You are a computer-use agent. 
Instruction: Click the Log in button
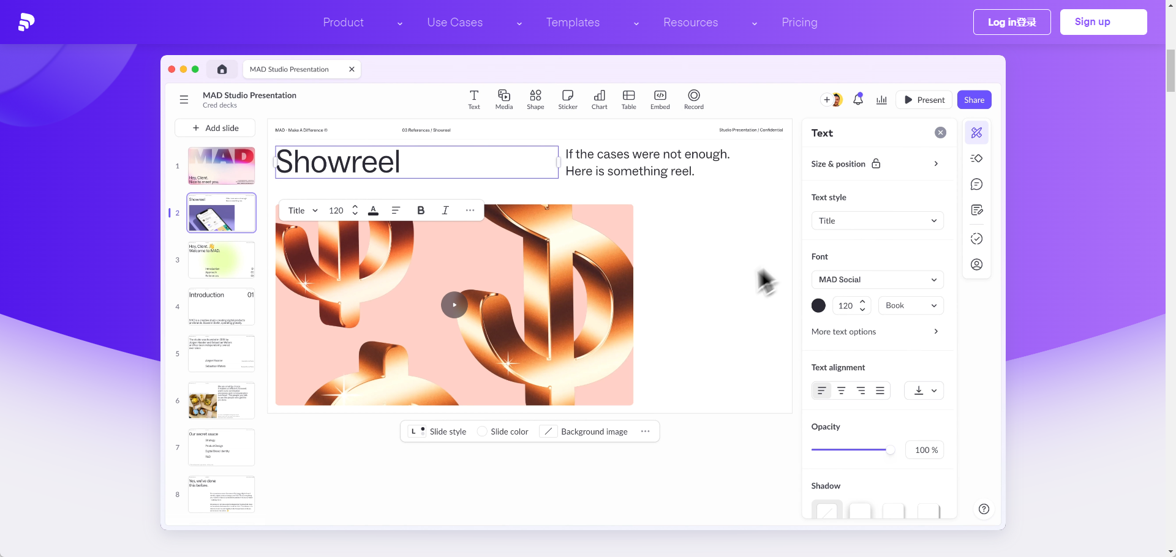point(1012,22)
